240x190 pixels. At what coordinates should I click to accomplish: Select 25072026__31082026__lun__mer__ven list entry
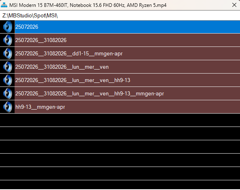[127, 67]
